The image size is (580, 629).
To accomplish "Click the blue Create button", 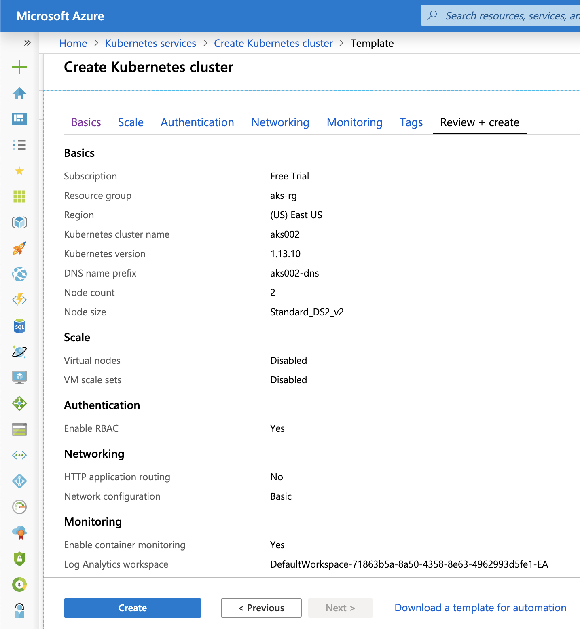I will [133, 608].
